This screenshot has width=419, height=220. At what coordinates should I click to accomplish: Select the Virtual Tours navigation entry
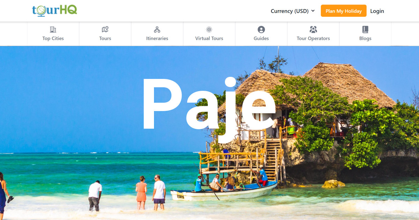tap(209, 38)
